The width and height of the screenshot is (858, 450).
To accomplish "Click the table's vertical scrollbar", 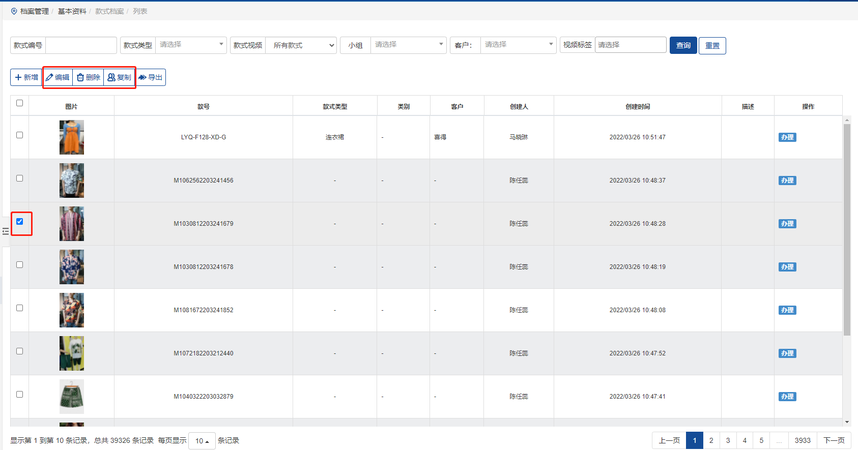I will [x=847, y=229].
